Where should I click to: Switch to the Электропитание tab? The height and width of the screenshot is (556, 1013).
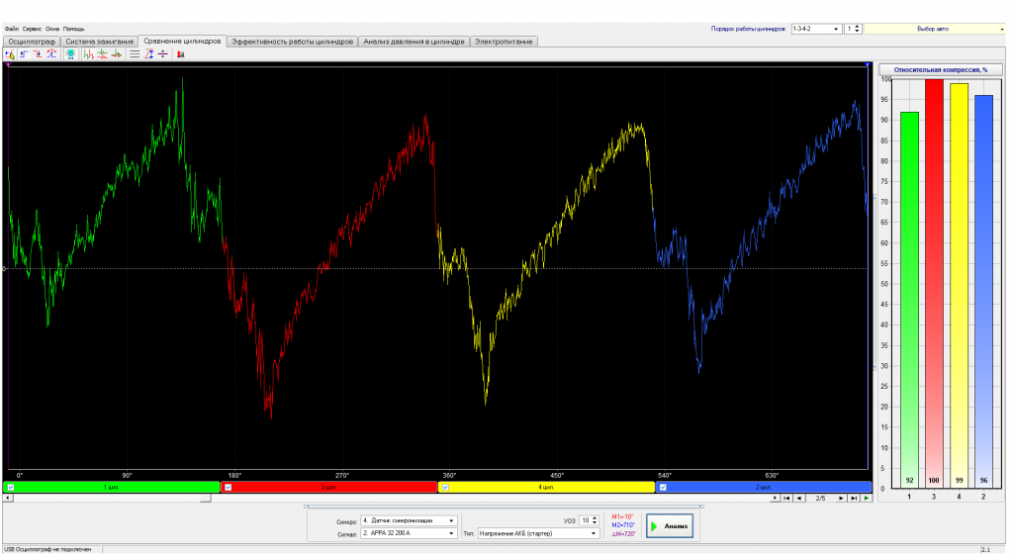coord(504,42)
